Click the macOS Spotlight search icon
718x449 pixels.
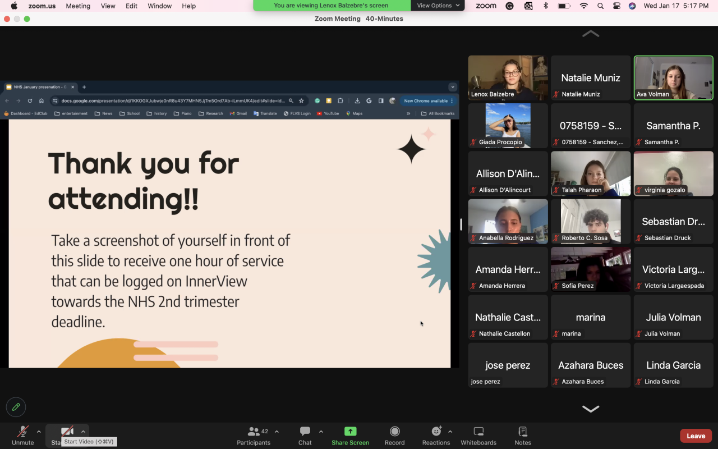(600, 6)
